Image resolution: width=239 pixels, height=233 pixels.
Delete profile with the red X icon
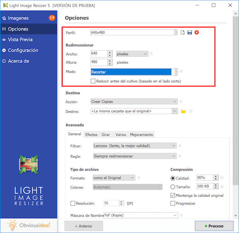pyautogui.click(x=197, y=33)
